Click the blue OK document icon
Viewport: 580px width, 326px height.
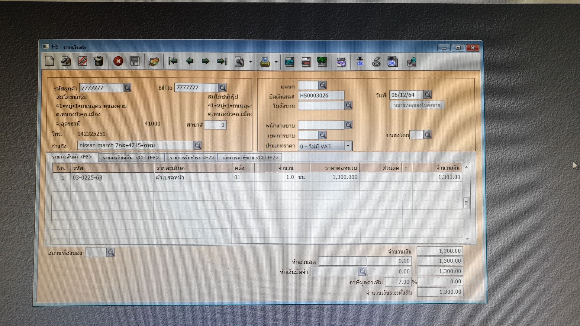pyautogui.click(x=392, y=62)
